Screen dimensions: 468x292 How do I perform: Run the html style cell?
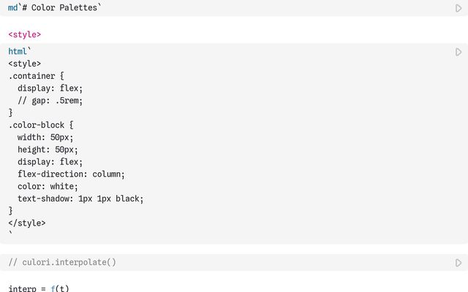coord(458,52)
